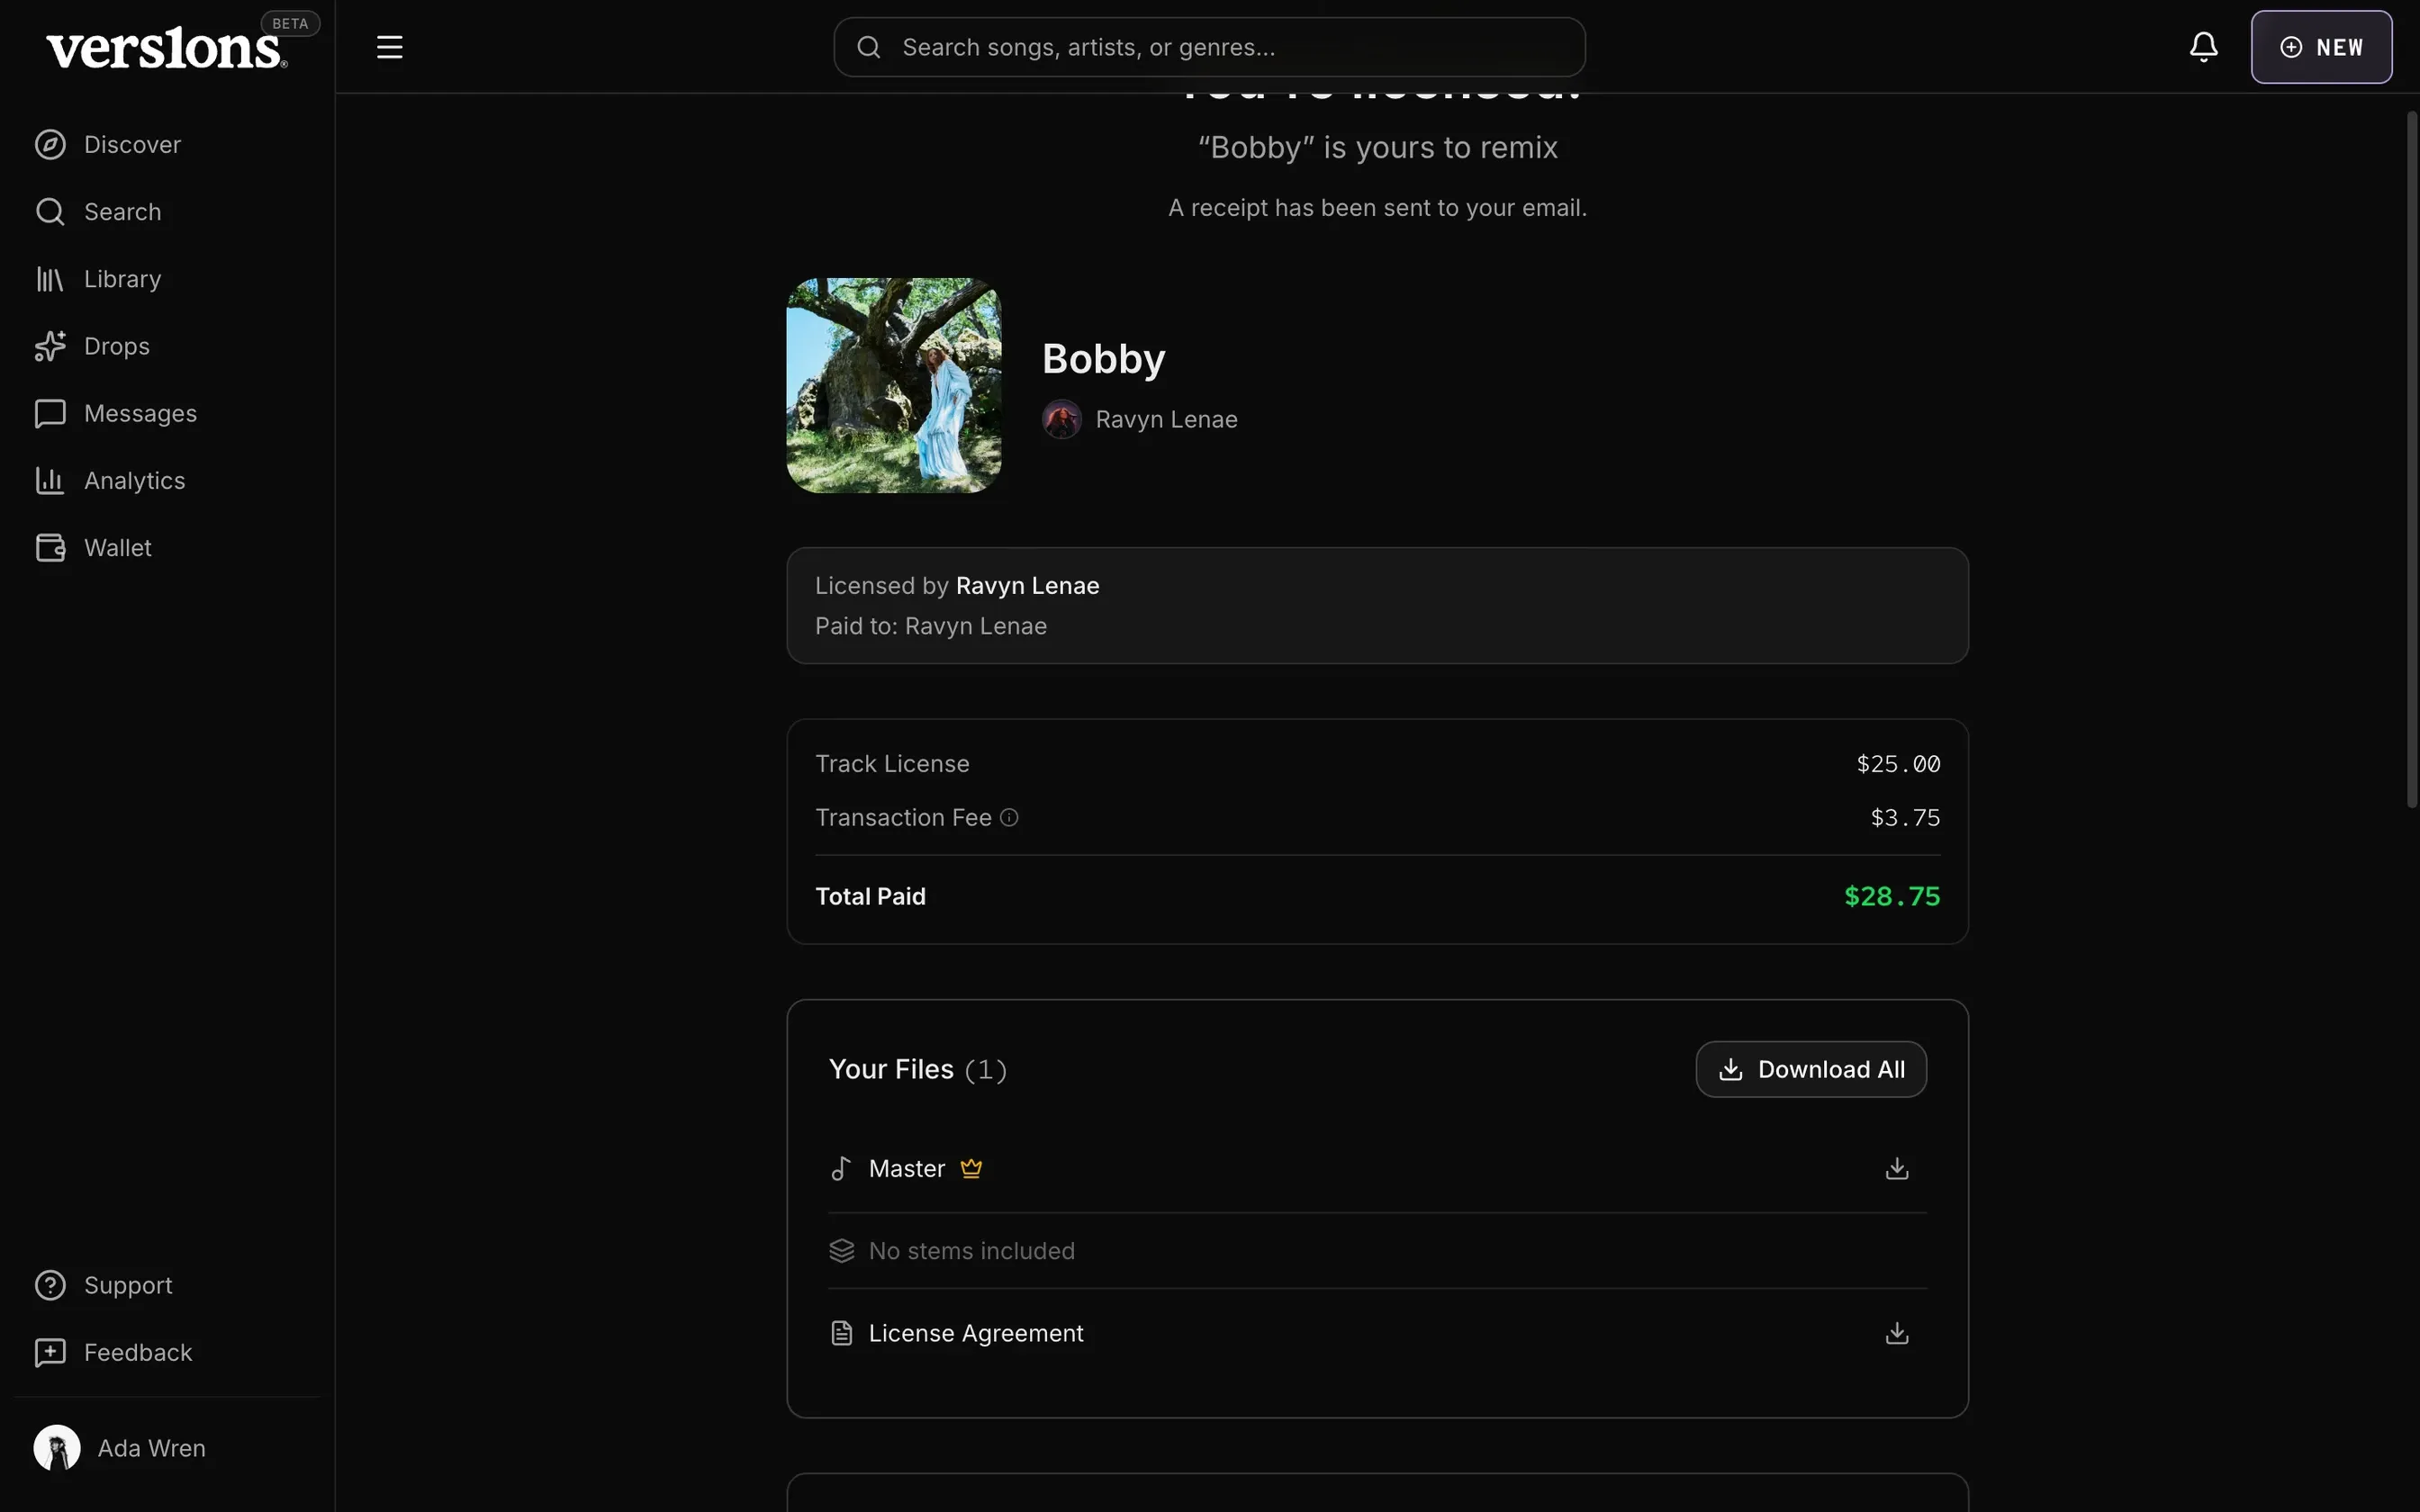The width and height of the screenshot is (2420, 1512).
Task: Click the Total Paid amount $28.75
Action: [1892, 896]
